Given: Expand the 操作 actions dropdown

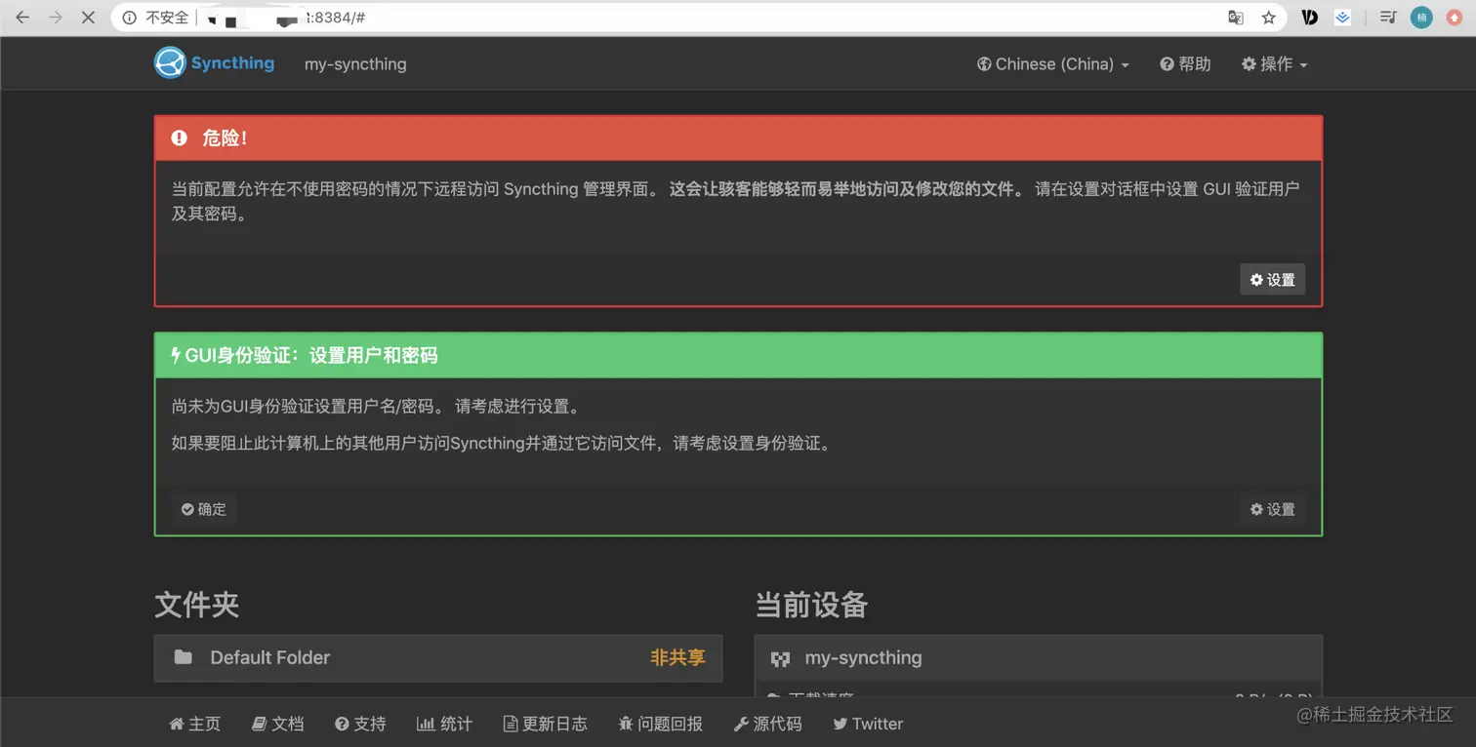Looking at the screenshot, I should (1274, 64).
